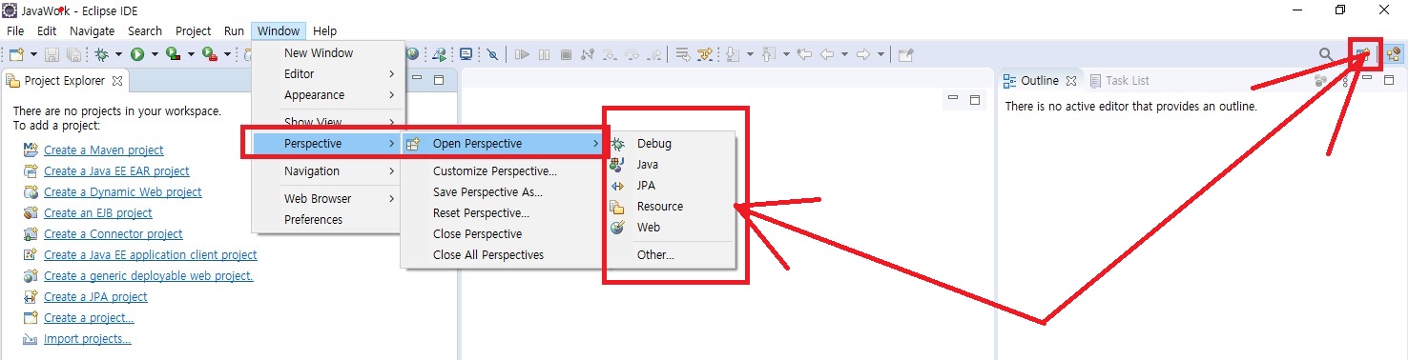Click the Step Into toolbar icon

click(610, 54)
